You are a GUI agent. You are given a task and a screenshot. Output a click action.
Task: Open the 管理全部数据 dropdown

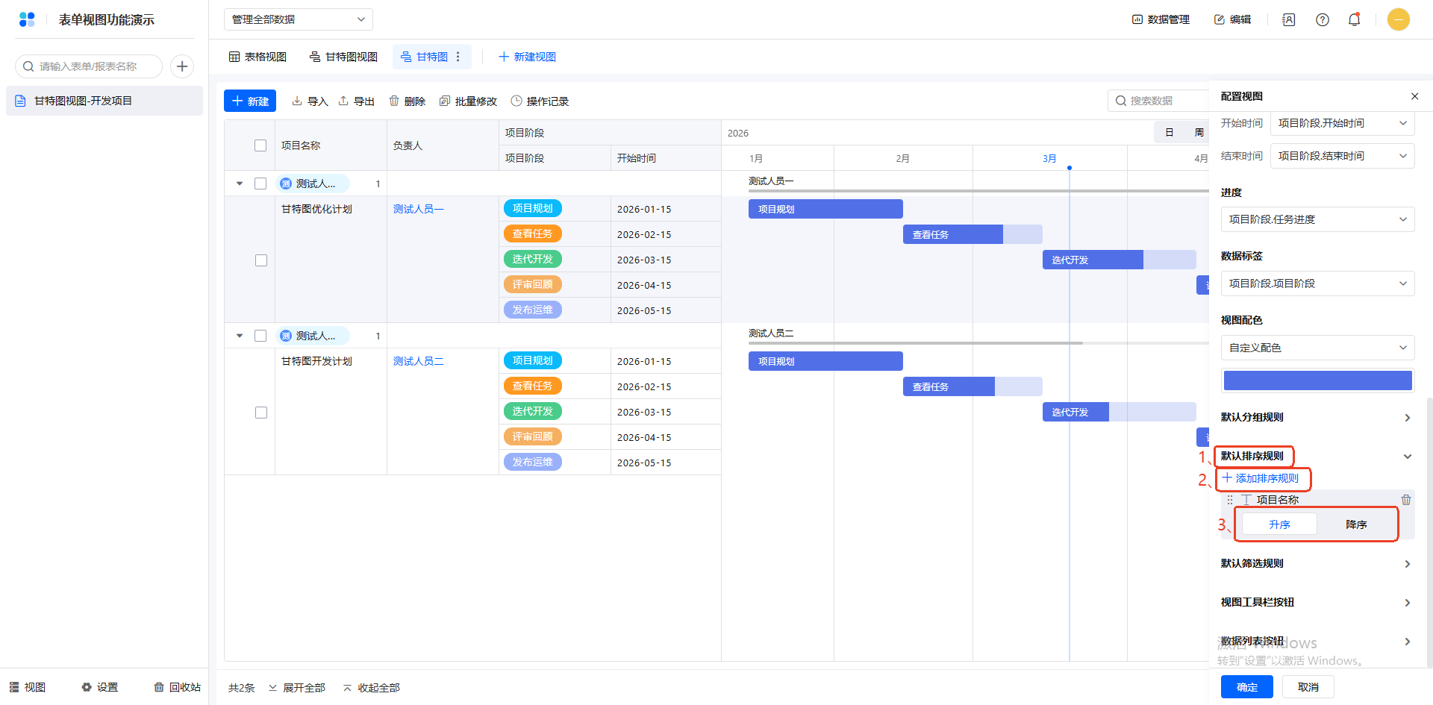click(298, 19)
